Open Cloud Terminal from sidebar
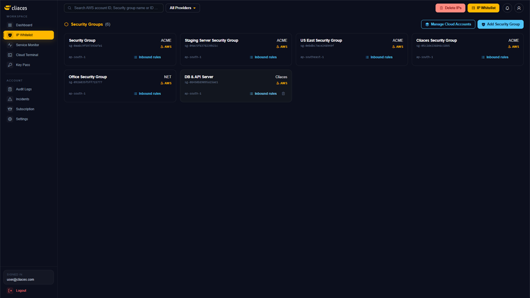The height and width of the screenshot is (298, 530). (x=28, y=55)
